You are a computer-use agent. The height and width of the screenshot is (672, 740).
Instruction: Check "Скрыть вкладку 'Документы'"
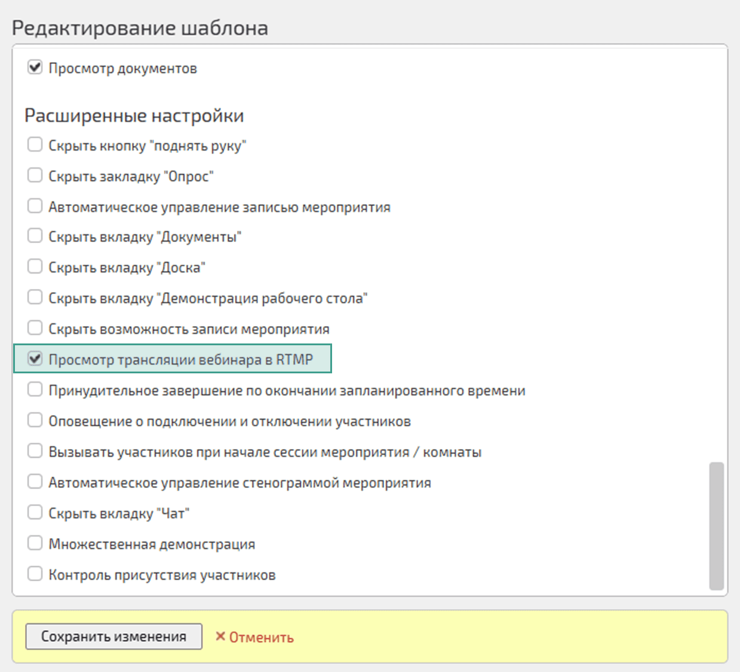35,235
